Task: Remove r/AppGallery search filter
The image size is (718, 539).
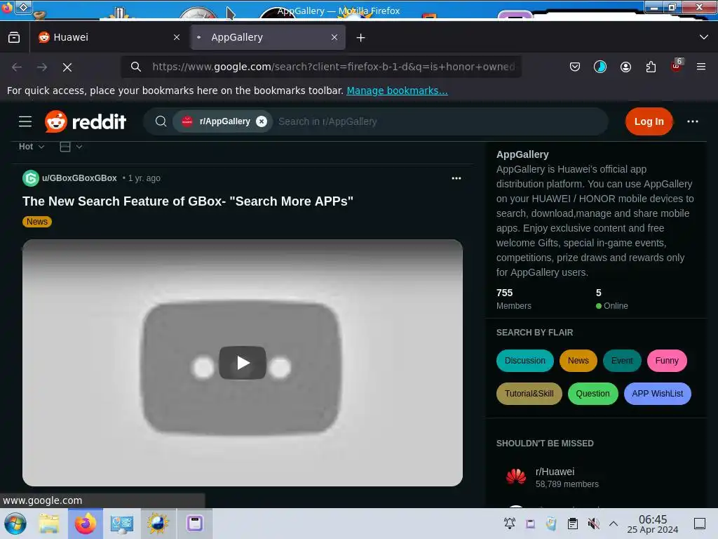Action: (262, 121)
